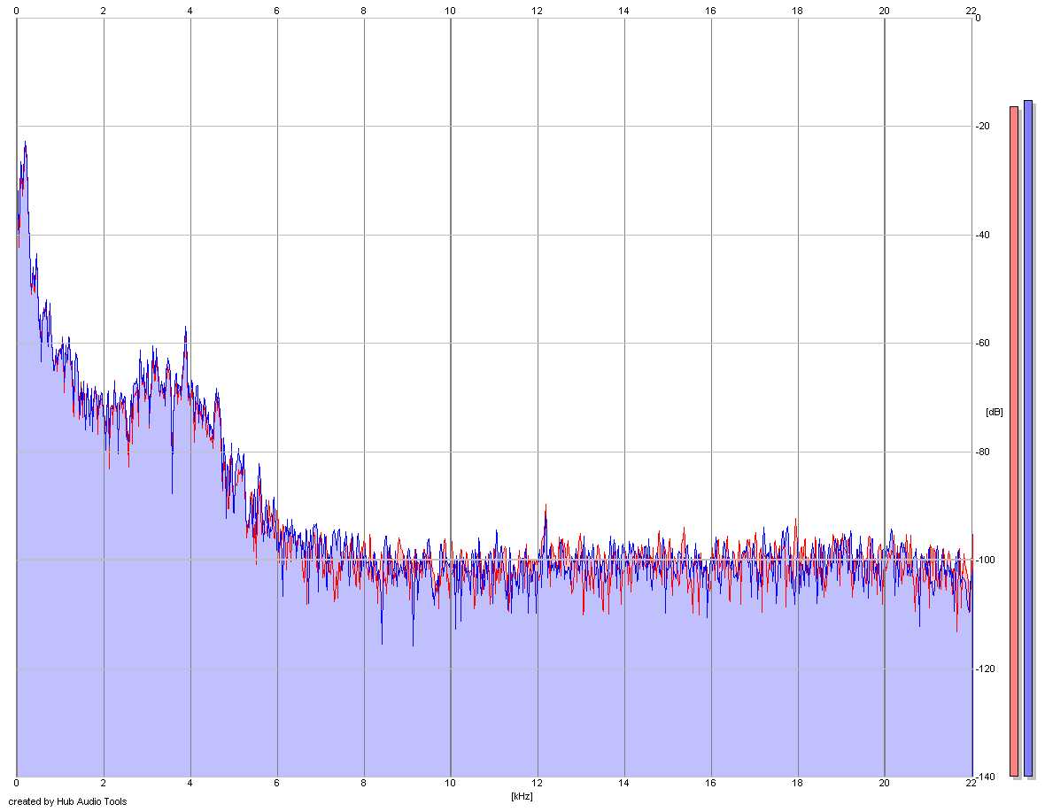The image size is (1045, 812).
Task: Click the 16 kHz label on top axis
Action: [x=710, y=11]
